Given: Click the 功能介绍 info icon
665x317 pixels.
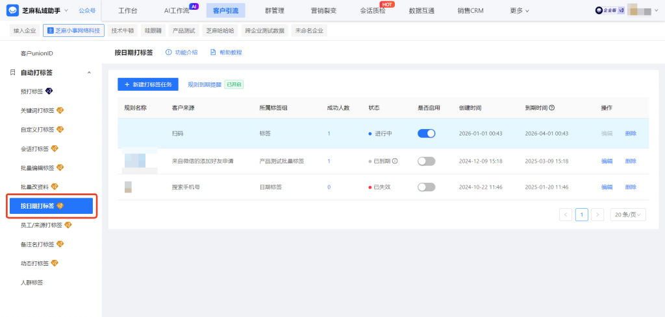Looking at the screenshot, I should [x=168, y=53].
